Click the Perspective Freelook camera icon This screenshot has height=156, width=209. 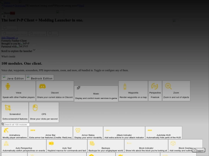154,86
